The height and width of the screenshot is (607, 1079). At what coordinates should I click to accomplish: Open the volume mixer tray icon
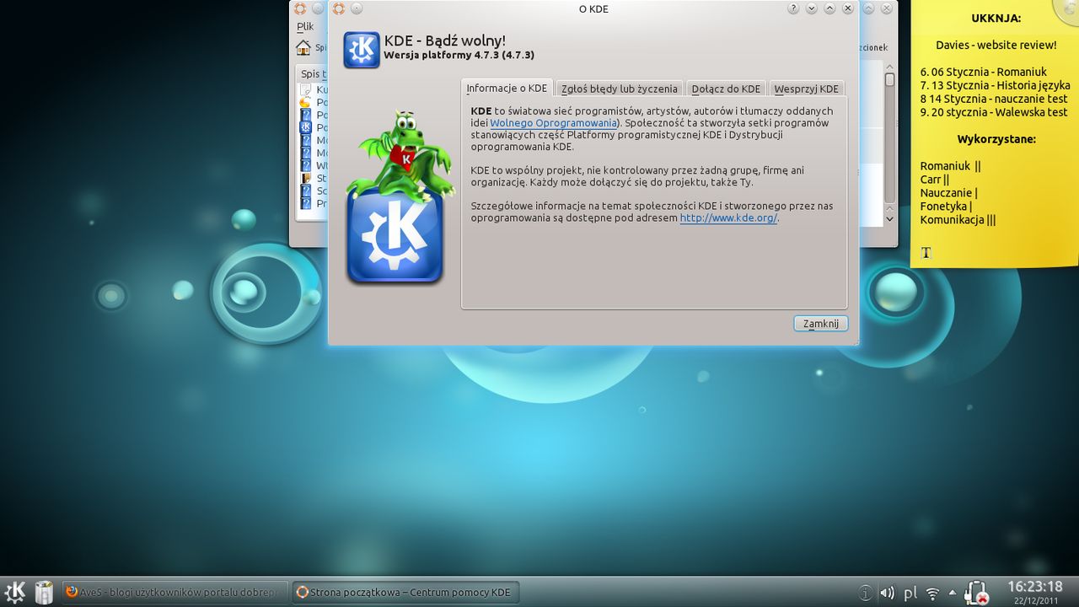pos(887,593)
